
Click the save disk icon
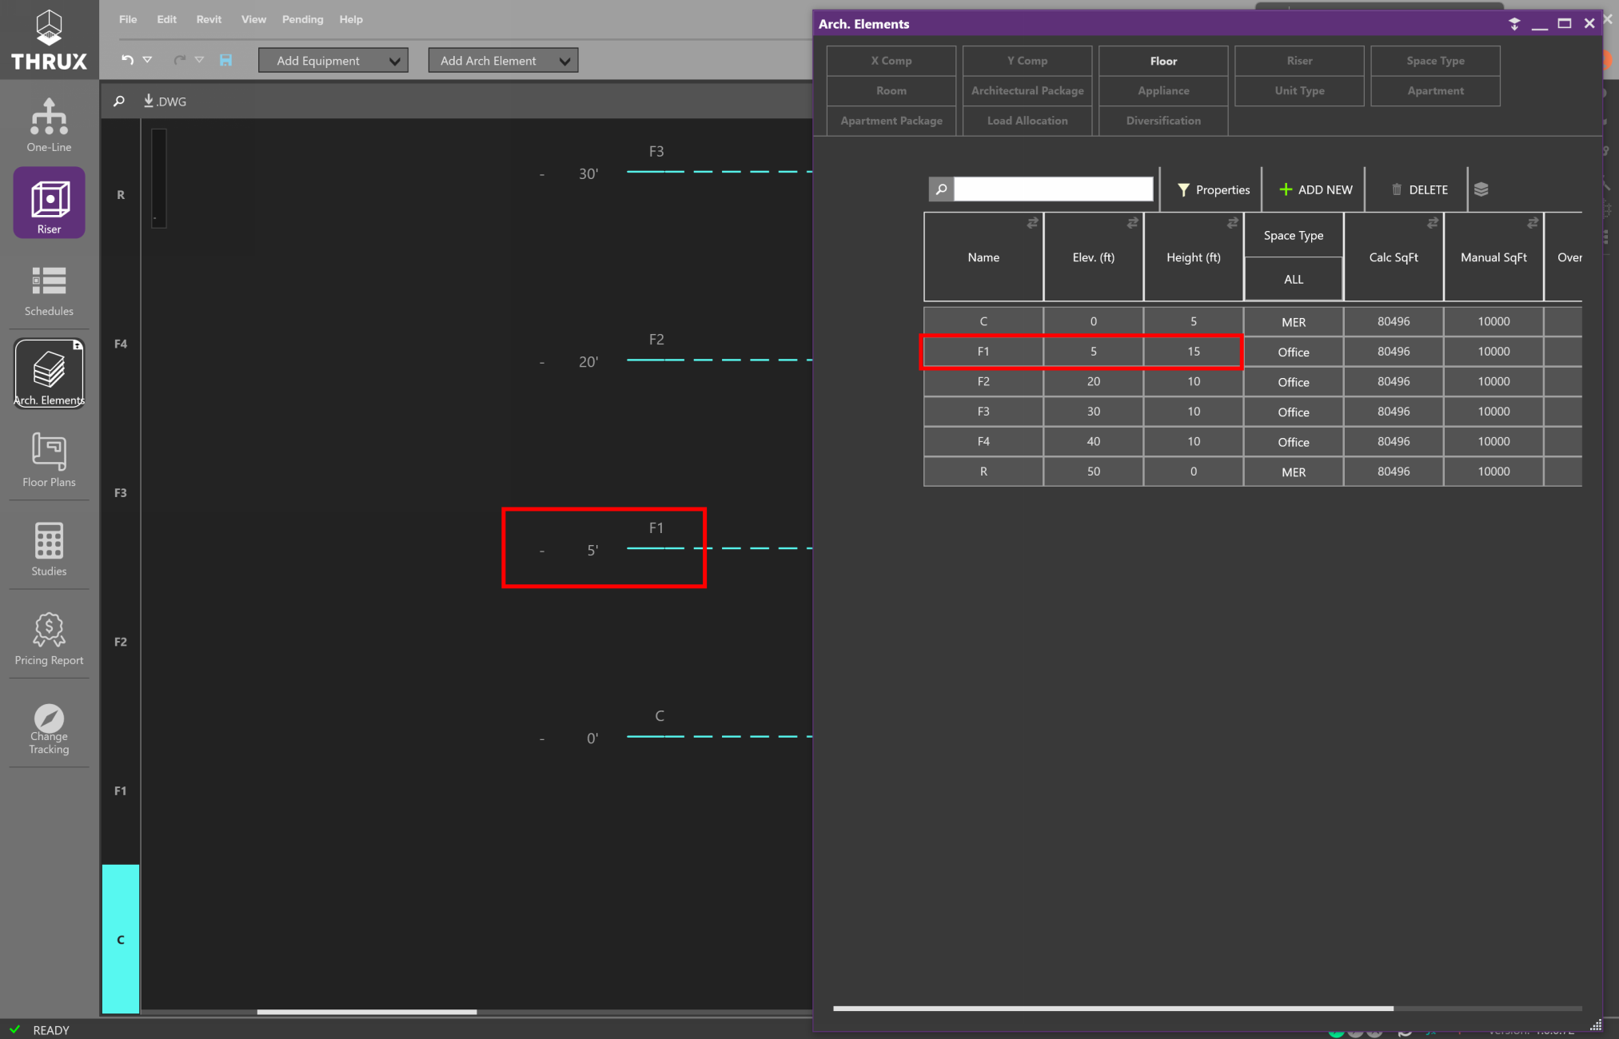click(226, 60)
